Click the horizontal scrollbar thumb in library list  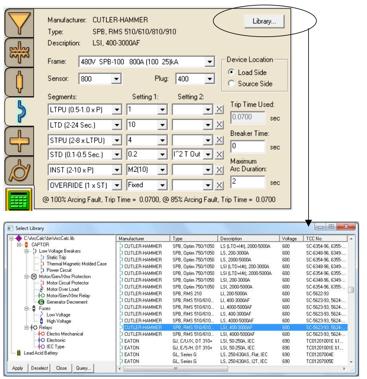tap(176, 369)
